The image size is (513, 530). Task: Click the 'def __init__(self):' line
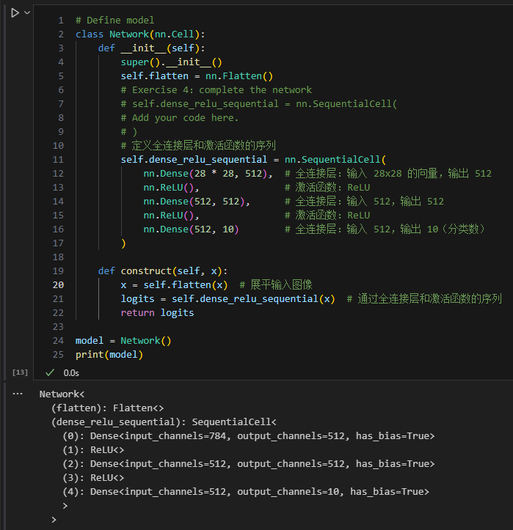(152, 48)
